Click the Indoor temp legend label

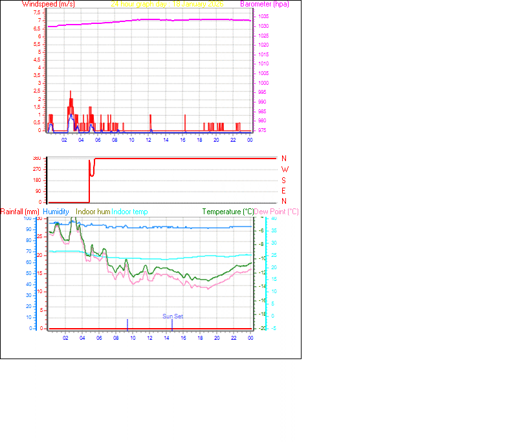pos(129,212)
